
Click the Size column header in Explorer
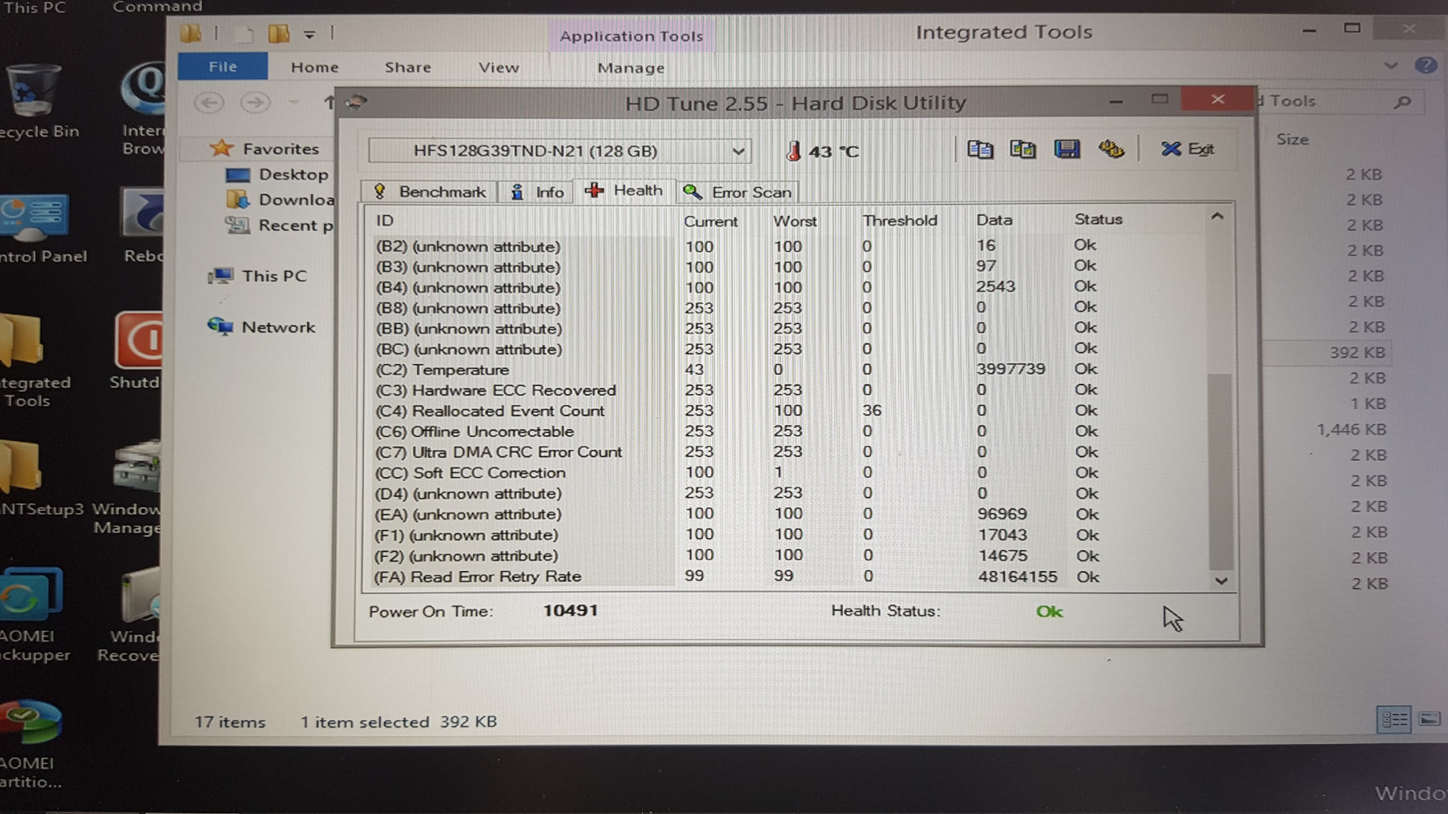1292,140
